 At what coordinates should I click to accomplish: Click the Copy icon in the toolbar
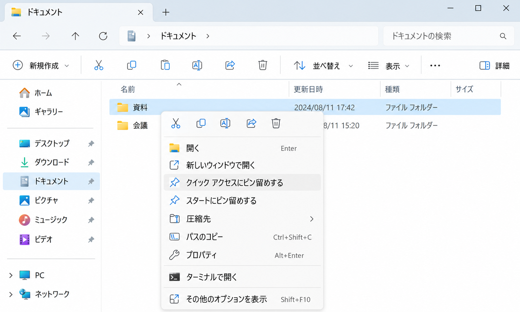pyautogui.click(x=132, y=66)
